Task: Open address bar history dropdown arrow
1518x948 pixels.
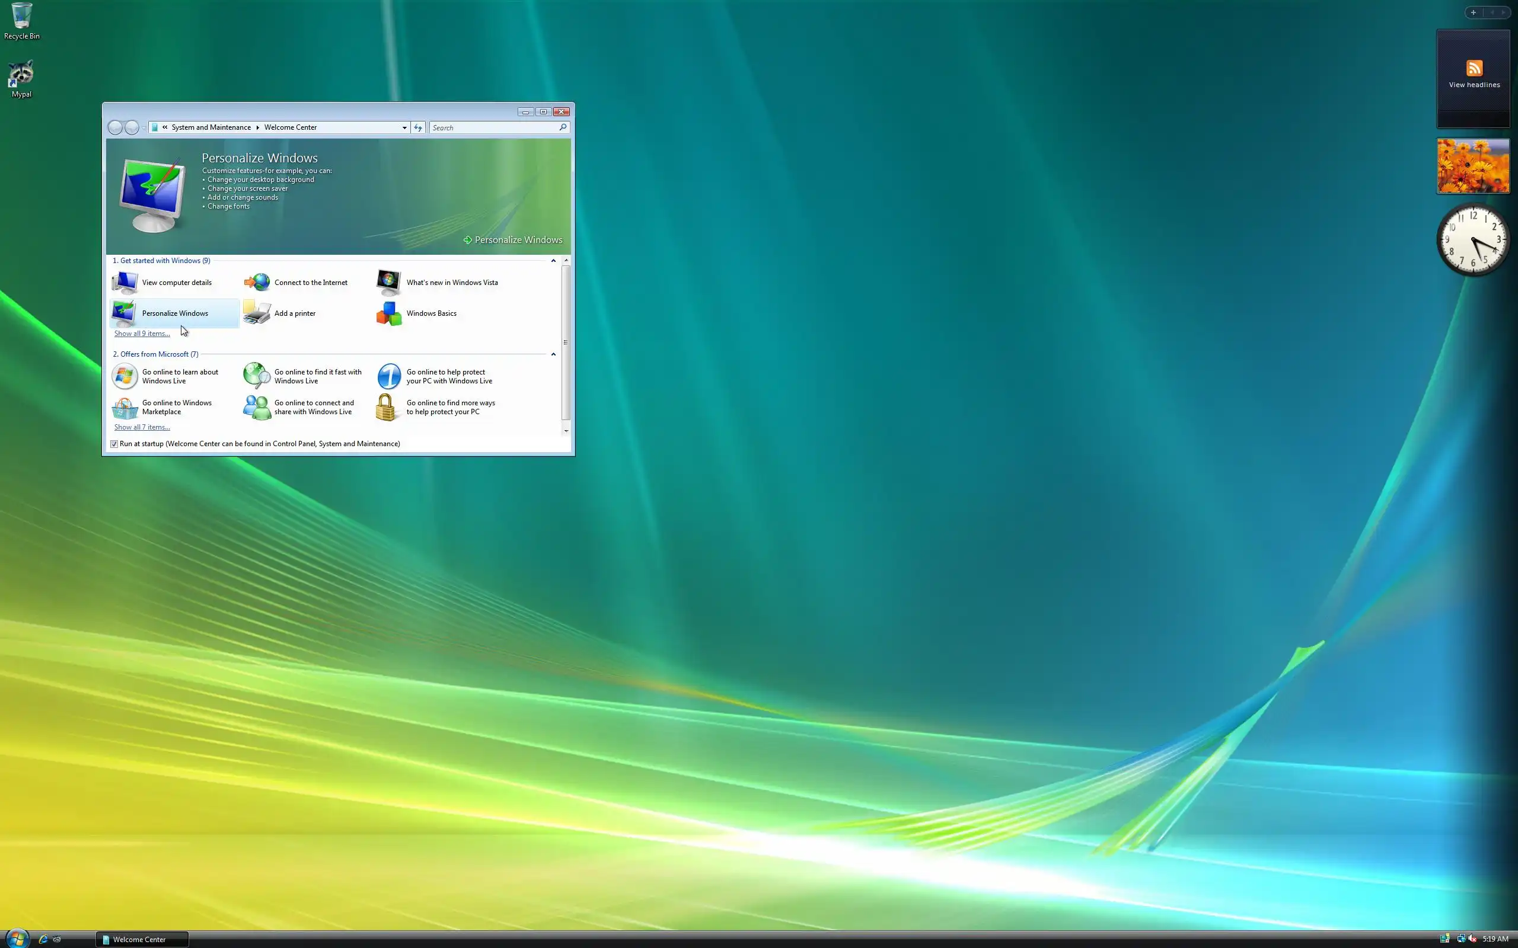Action: pos(404,128)
